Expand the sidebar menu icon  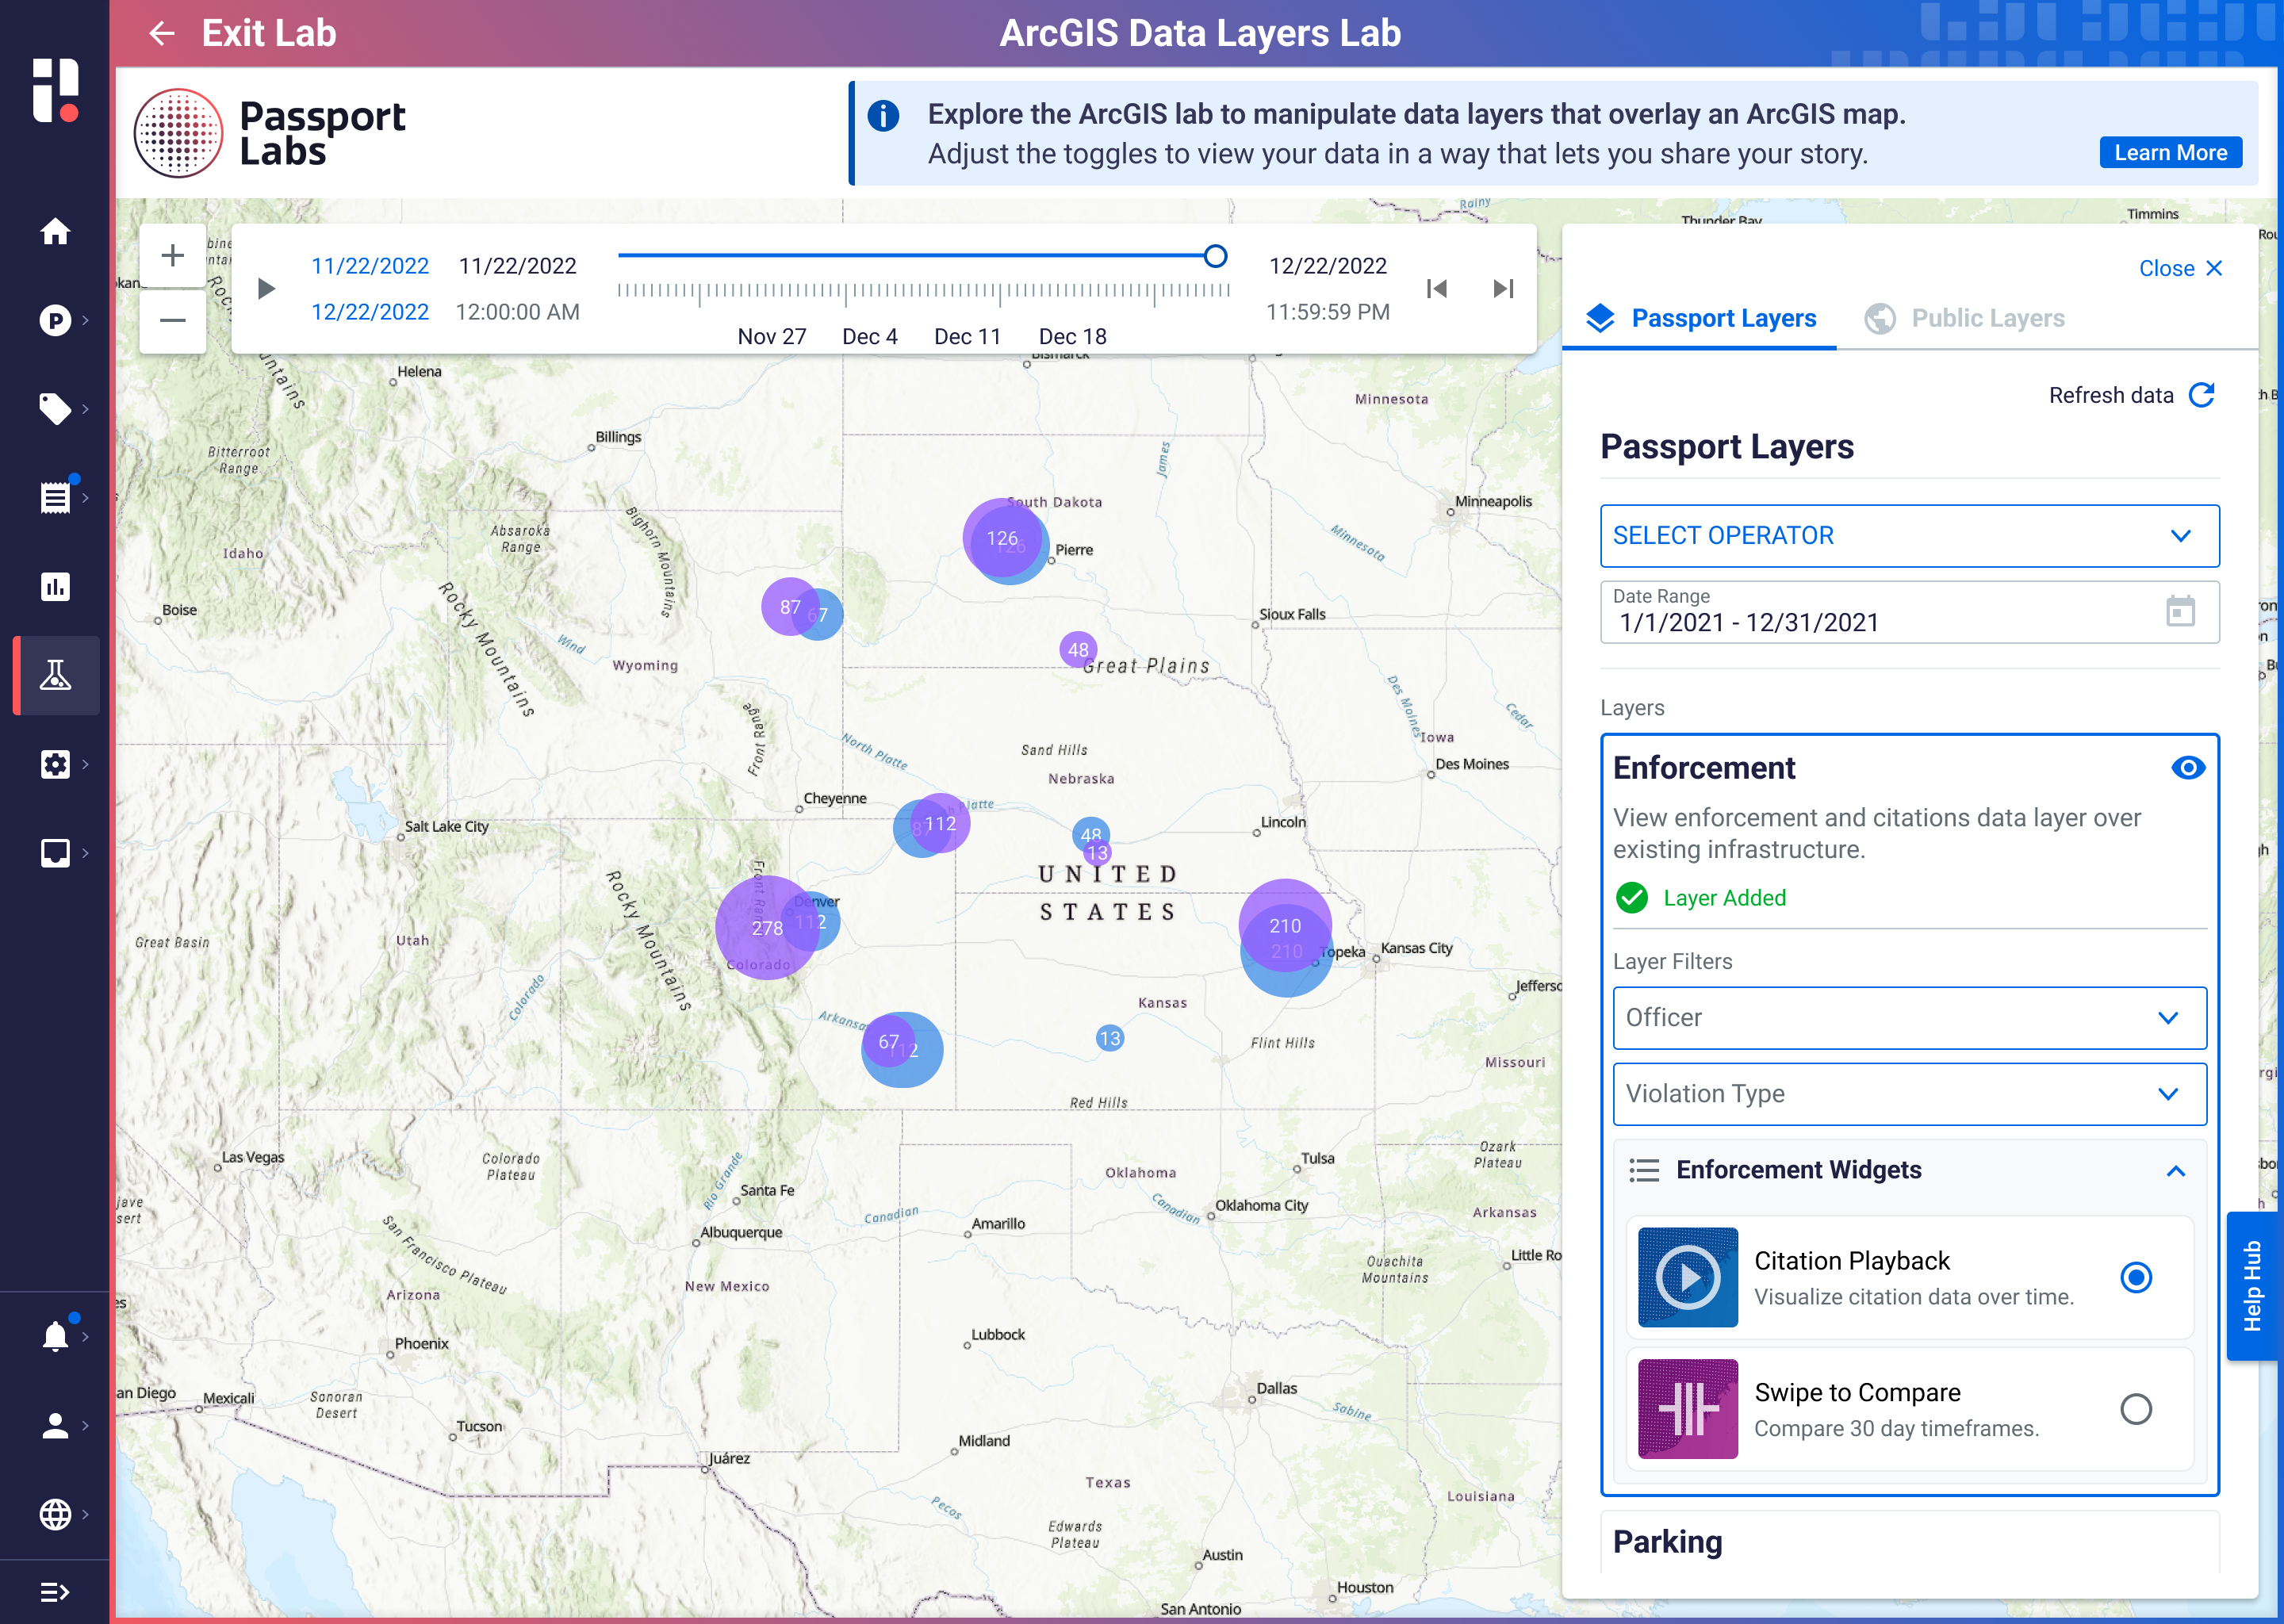pyautogui.click(x=55, y=1591)
